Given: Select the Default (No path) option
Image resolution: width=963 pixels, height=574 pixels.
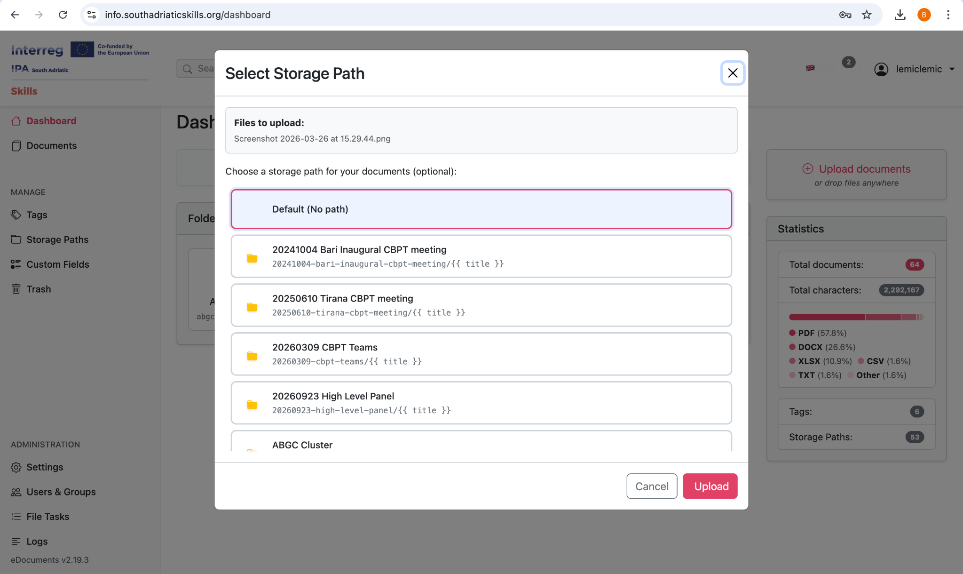Looking at the screenshot, I should pos(481,209).
